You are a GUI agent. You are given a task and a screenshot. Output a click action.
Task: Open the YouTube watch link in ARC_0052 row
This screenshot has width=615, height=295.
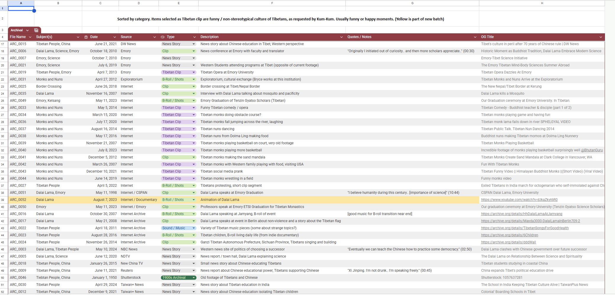[519, 200]
